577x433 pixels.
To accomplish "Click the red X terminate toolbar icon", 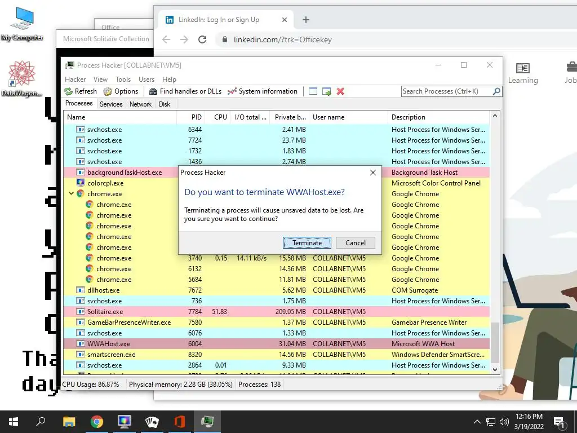I will coord(340,91).
